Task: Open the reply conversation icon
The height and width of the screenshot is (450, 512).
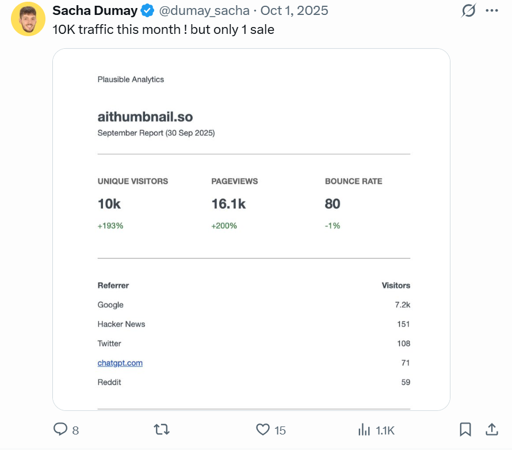Action: (61, 429)
